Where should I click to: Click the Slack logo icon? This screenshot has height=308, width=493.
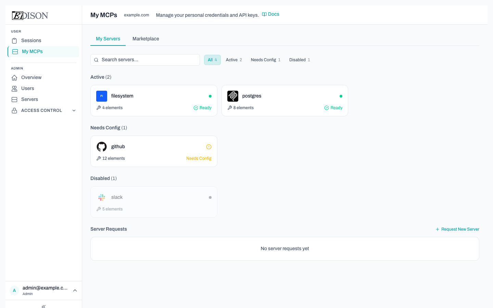click(x=102, y=197)
